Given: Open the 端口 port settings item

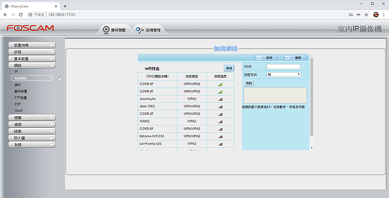Looking at the screenshot, I should [18, 85].
